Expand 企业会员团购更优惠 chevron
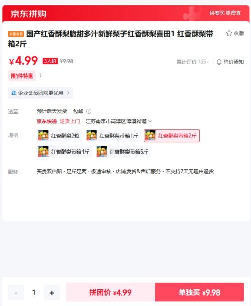The image size is (251, 306). tap(68, 93)
